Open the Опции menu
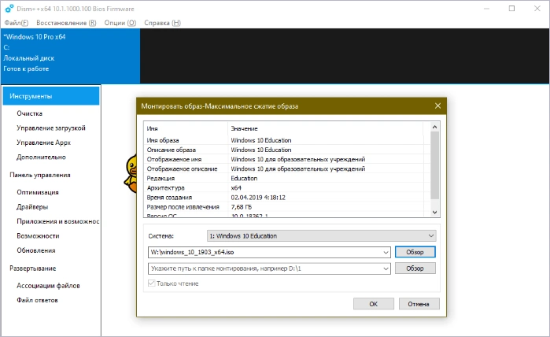 [120, 22]
